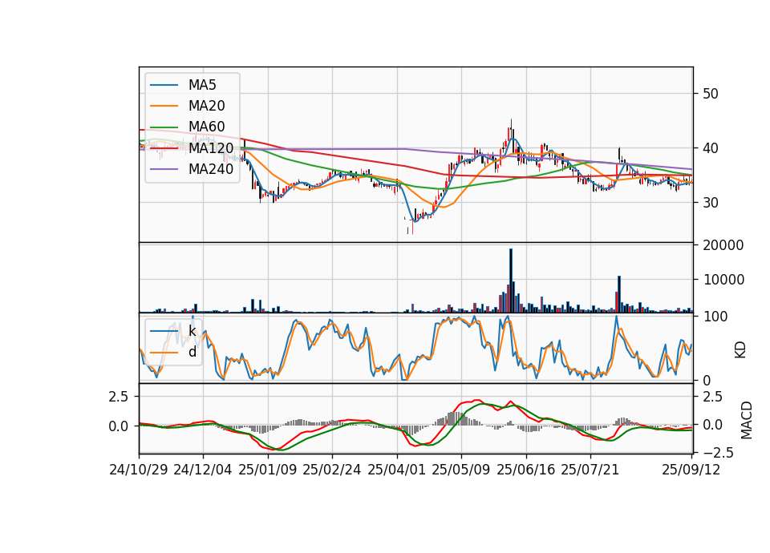770x553 pixels.
Task: Click the 24/12/04 date axis label
Action: click(203, 470)
